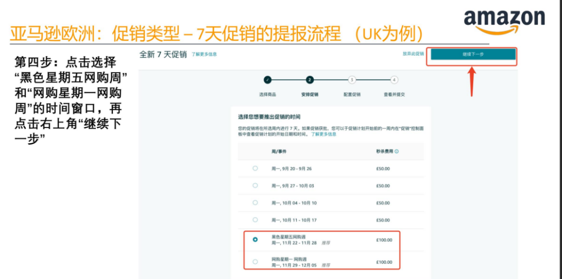
Task: Click text 周一, 9月 27 - 10月 03
Action: click(x=294, y=186)
